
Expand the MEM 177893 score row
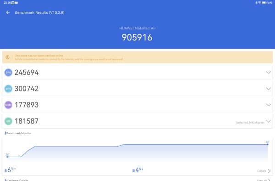(x=137, y=105)
